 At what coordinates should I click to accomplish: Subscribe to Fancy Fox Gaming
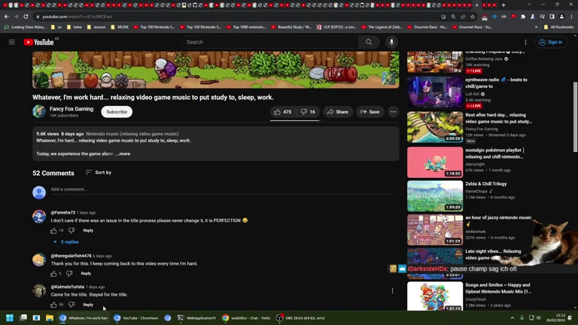(117, 112)
